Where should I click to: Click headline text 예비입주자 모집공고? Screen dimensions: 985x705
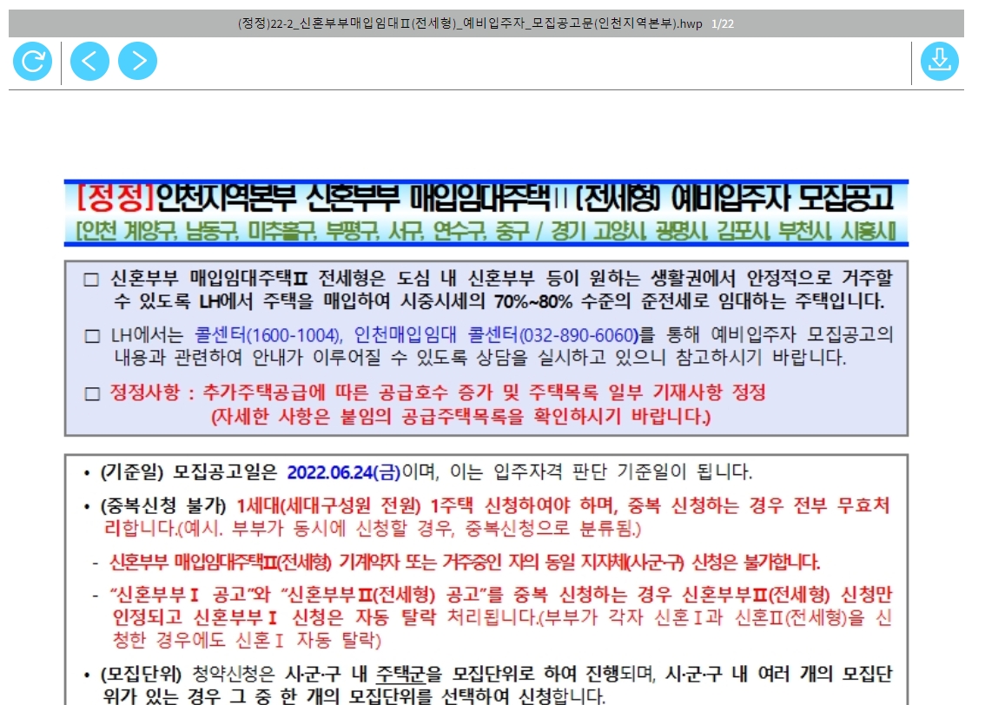pos(782,198)
